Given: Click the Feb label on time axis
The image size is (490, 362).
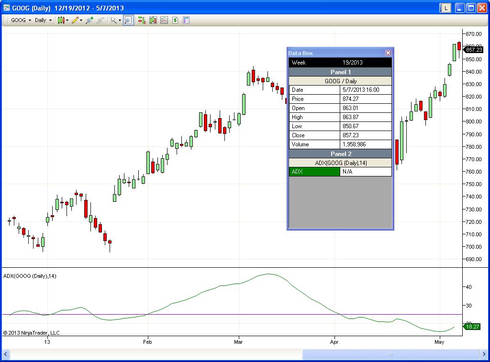Looking at the screenshot, I should (x=147, y=342).
